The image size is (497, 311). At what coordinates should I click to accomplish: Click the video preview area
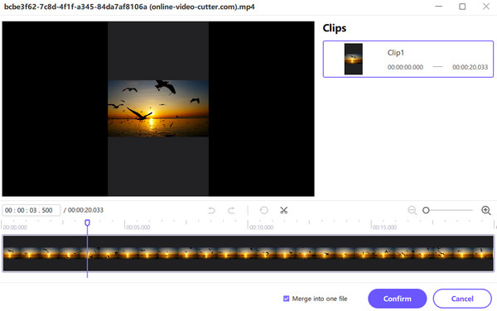click(158, 109)
